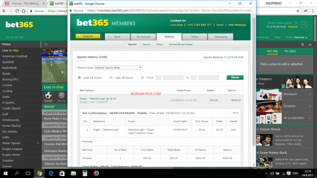Open the Odds Decimal dropdown

(301, 37)
